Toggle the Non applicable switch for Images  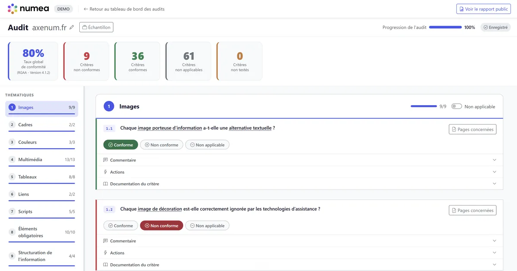[456, 106]
